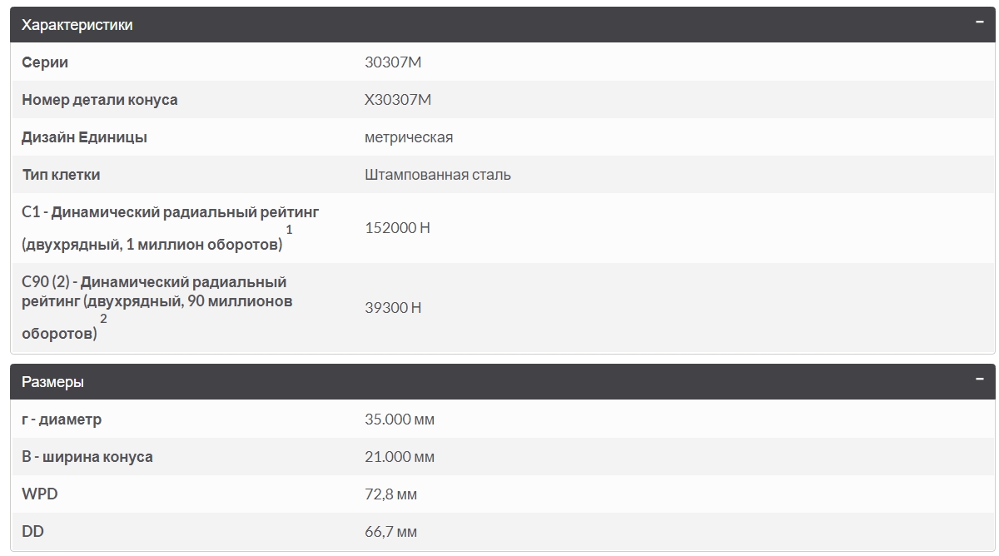The height and width of the screenshot is (556, 999).
Task: Collapse the Характеристики section with minus icon
Action: point(980,22)
